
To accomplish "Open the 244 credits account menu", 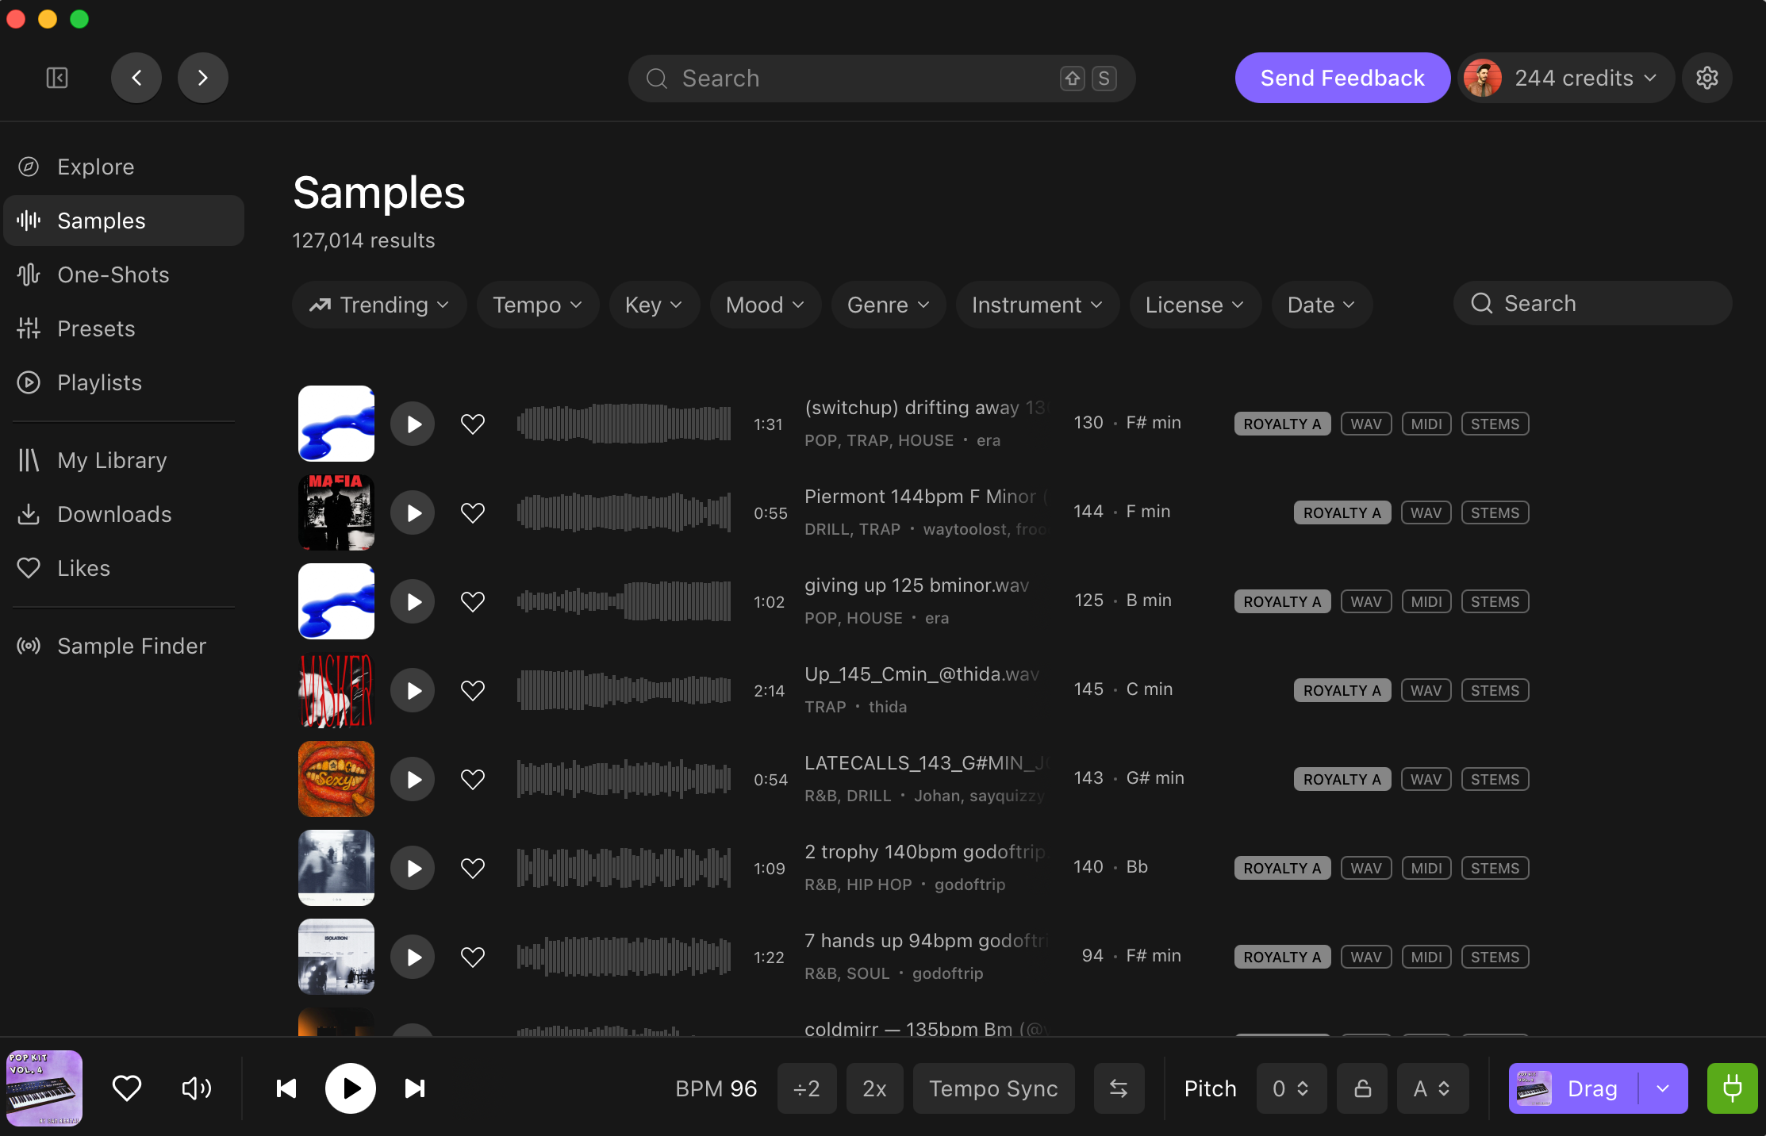I will coord(1567,78).
